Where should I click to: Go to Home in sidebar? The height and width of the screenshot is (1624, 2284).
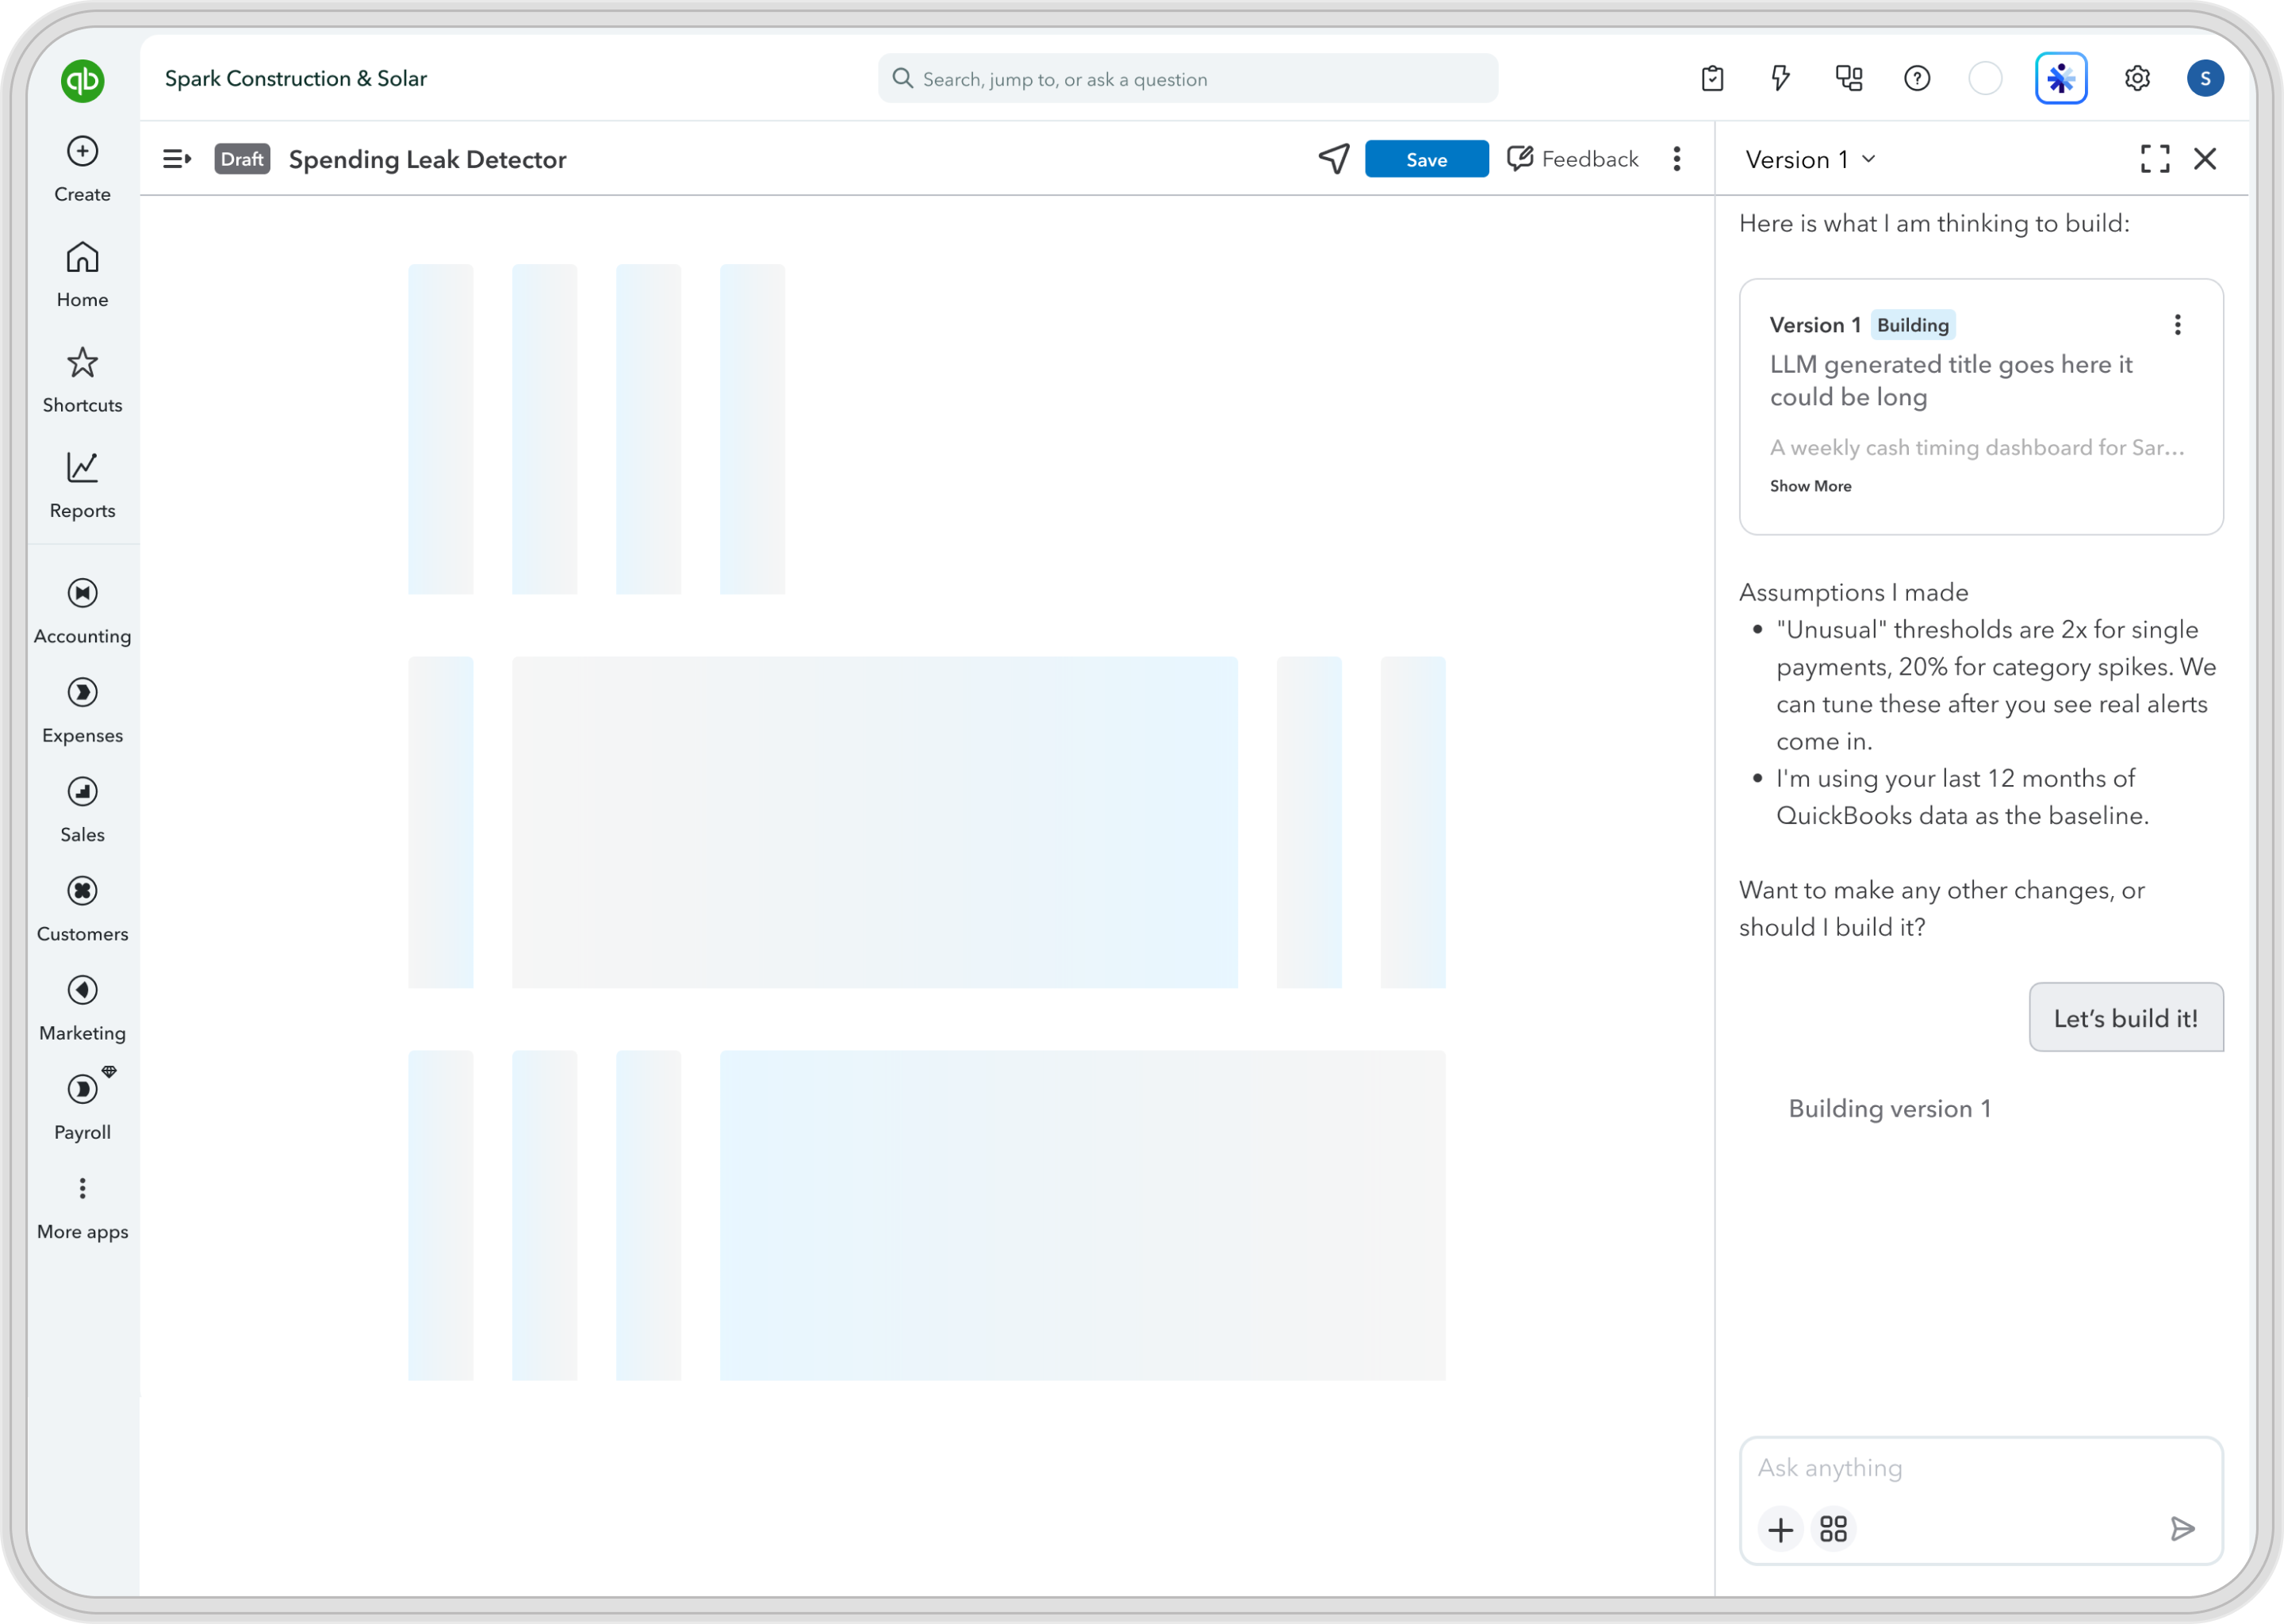pos(82,275)
